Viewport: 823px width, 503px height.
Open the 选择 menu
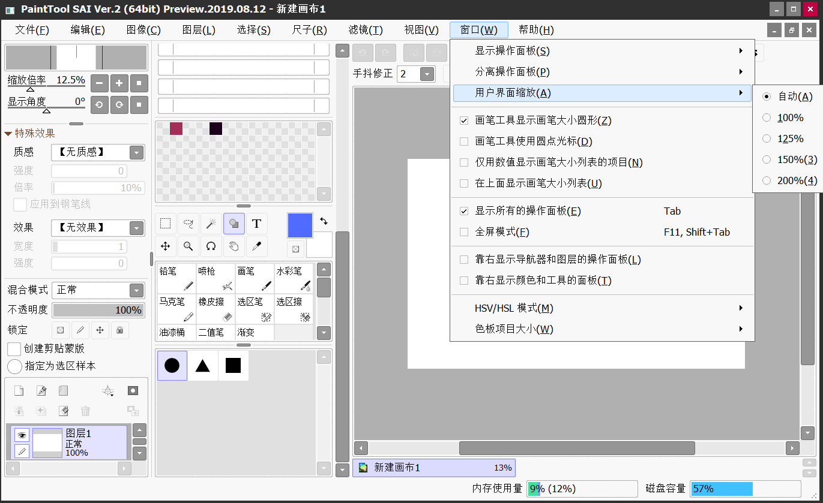pyautogui.click(x=254, y=30)
